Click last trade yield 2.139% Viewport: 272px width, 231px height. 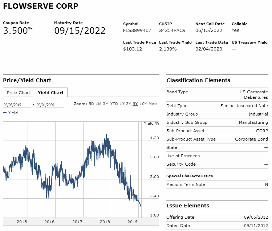(x=168, y=49)
